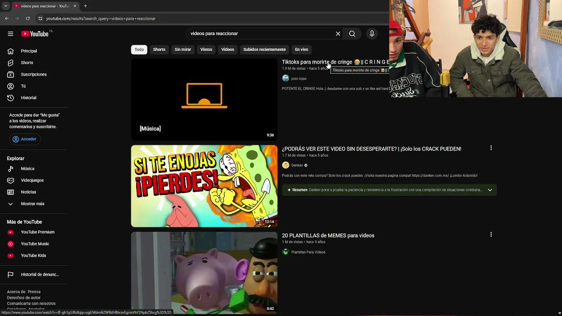
Task: Open options menu for ¿PODRÁS VER ESTE VIDEO
Action: 491,148
